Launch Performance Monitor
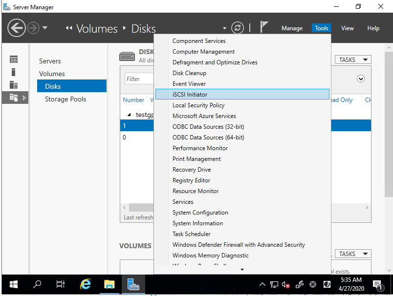 pyautogui.click(x=242, y=148)
